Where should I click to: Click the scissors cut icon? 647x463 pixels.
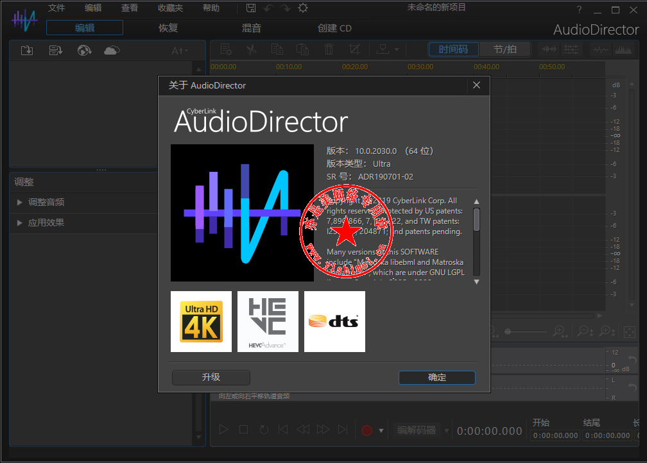coord(252,49)
